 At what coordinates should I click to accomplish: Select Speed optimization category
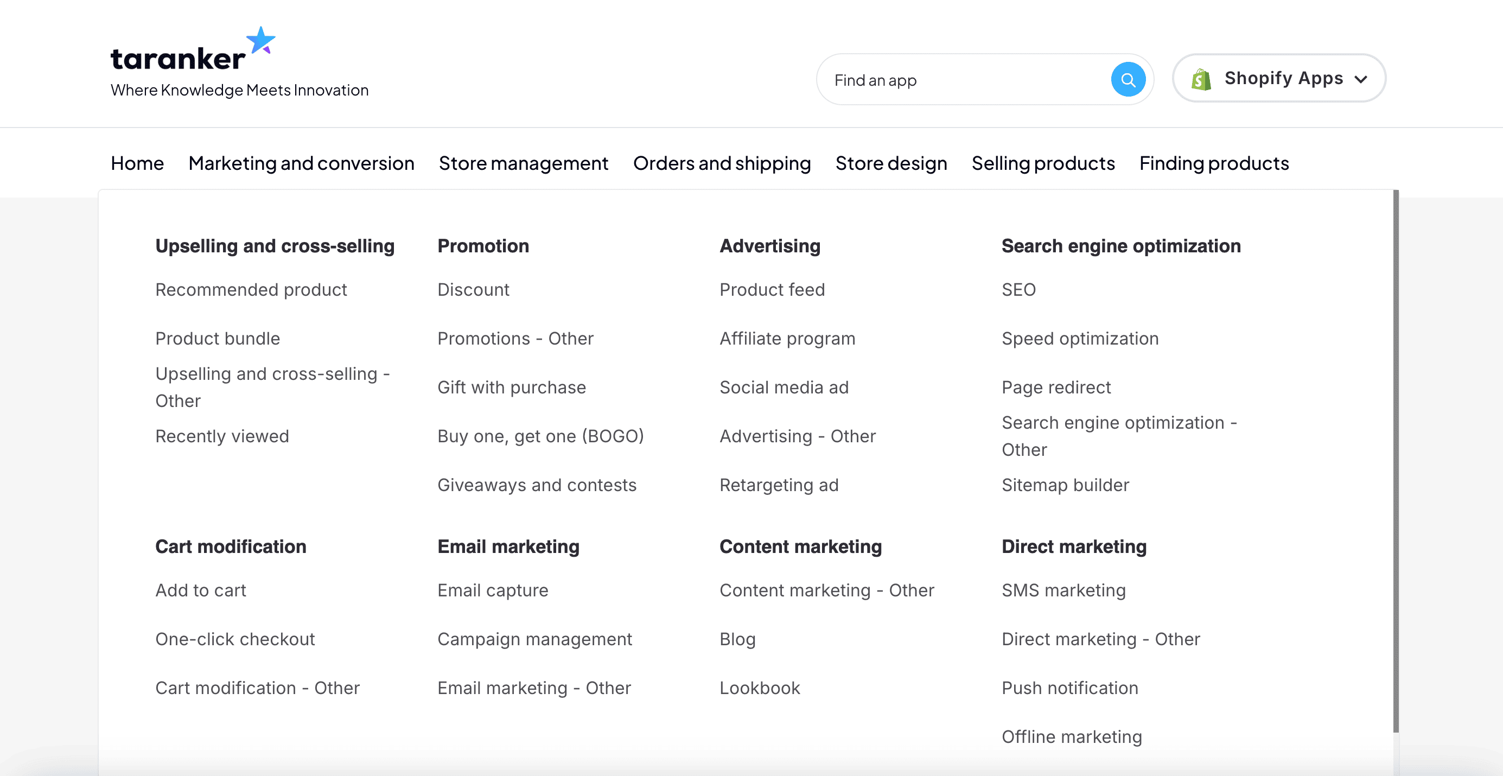1080,339
